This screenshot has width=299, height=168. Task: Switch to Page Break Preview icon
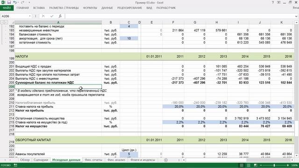tap(256, 165)
